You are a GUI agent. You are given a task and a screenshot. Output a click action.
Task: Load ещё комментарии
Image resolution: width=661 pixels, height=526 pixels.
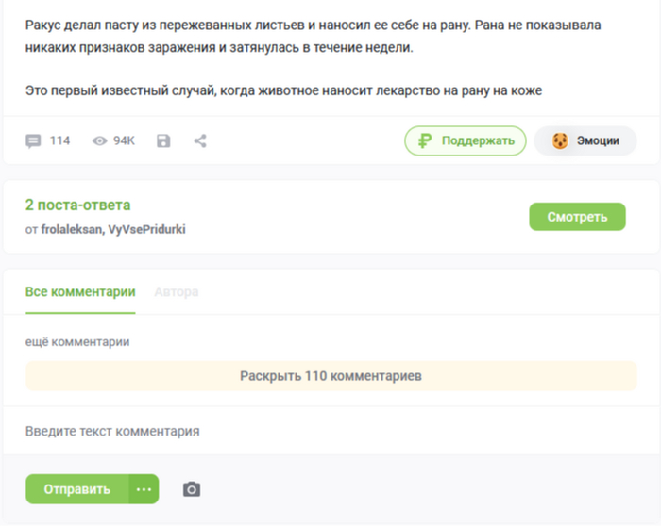click(x=77, y=341)
